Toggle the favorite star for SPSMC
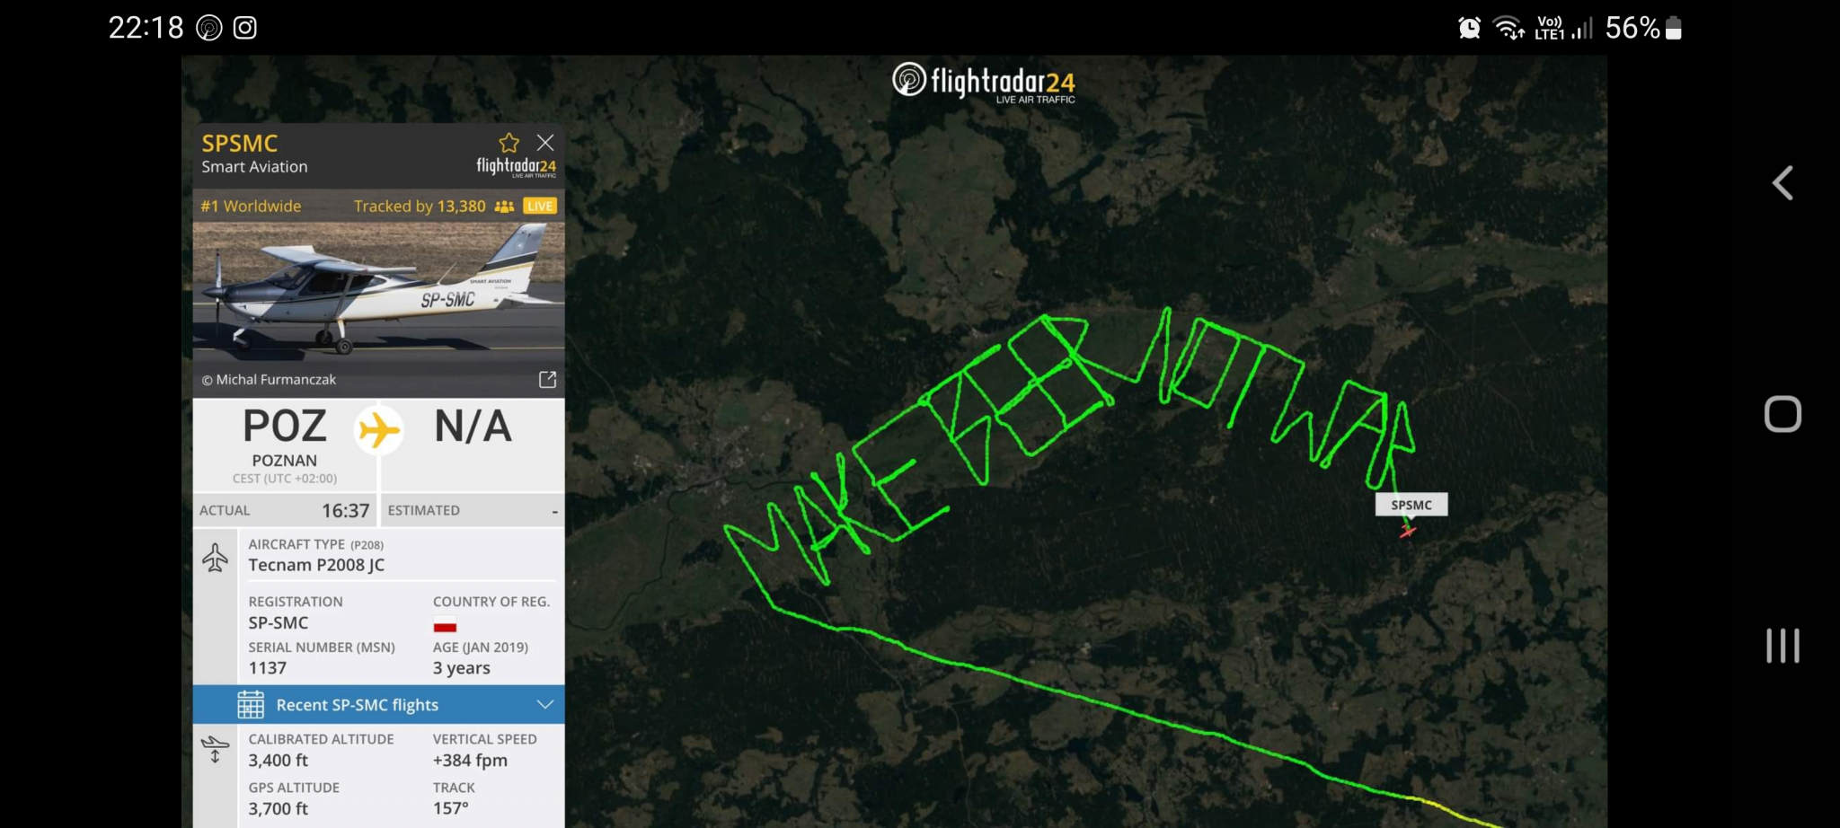The height and width of the screenshot is (828, 1840). point(509,143)
